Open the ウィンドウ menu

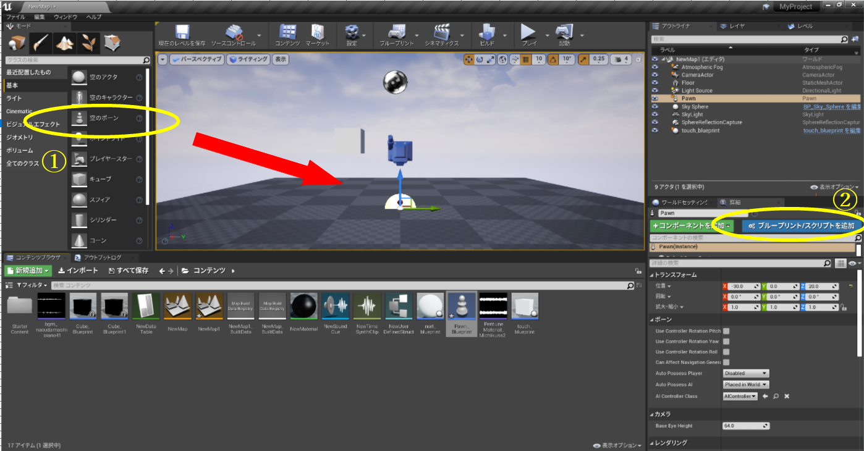[x=66, y=17]
